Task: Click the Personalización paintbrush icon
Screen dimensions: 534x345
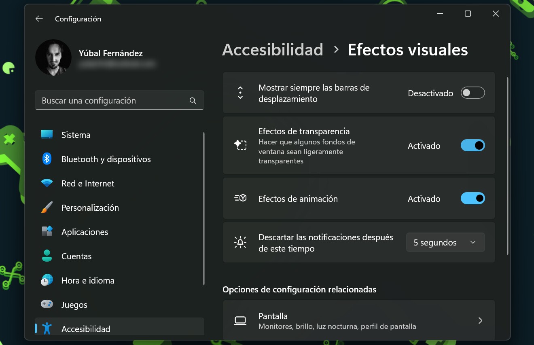Action: (x=47, y=207)
